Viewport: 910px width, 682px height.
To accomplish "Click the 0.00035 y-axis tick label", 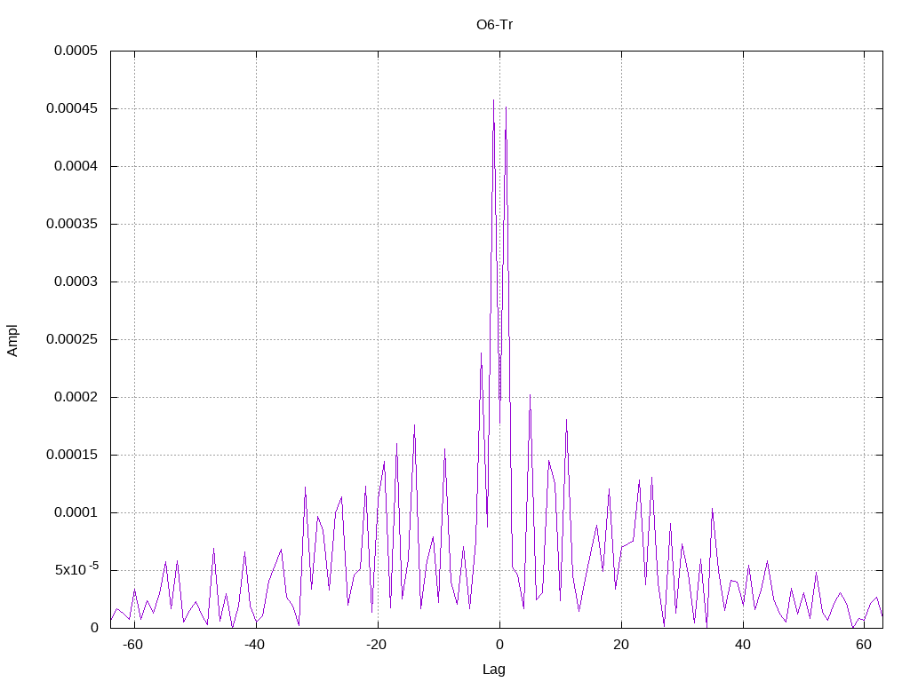I will (72, 224).
